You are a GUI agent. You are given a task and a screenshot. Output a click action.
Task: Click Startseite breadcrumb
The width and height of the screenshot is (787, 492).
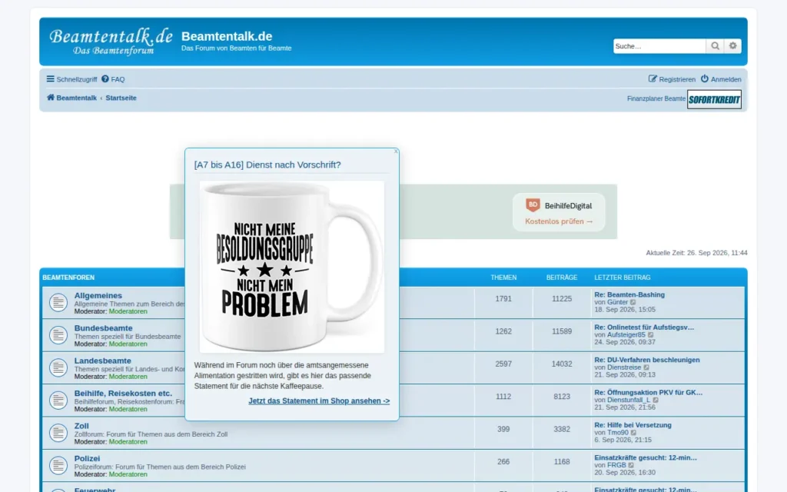(x=121, y=98)
